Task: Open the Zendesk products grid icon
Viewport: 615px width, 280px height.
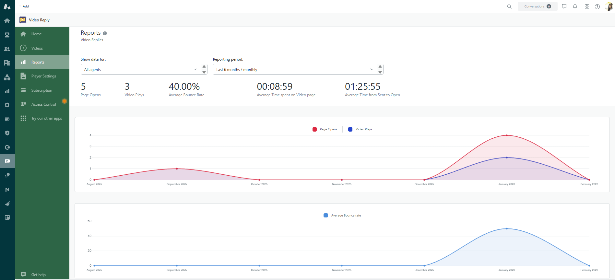Action: pos(587,6)
